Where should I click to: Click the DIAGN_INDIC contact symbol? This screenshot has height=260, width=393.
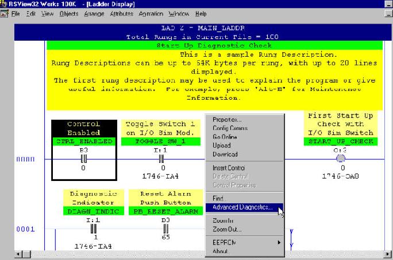point(94,229)
